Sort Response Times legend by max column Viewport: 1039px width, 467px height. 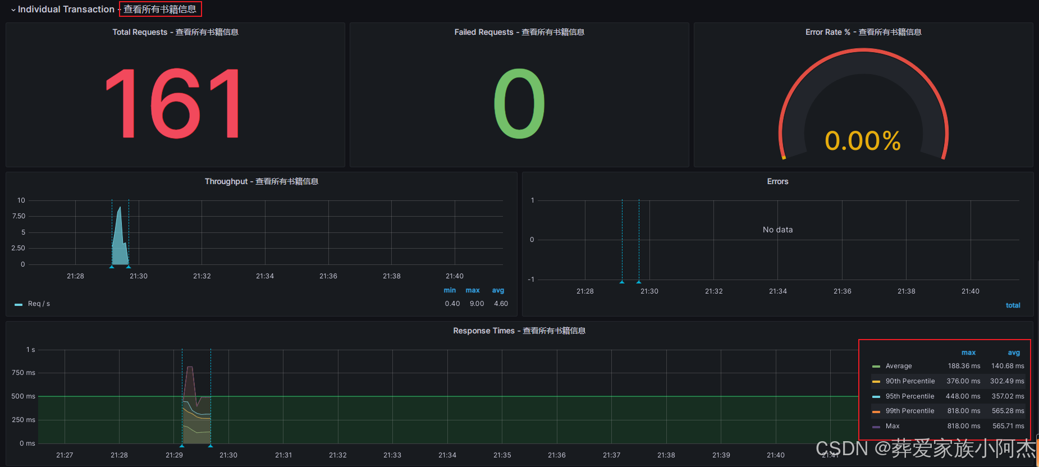968,352
